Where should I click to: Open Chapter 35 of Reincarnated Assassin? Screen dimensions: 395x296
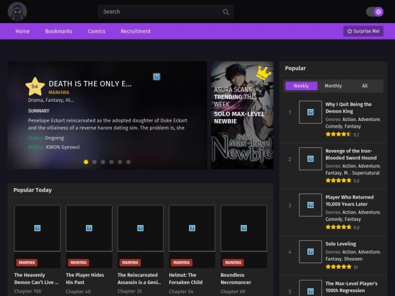[x=130, y=291]
